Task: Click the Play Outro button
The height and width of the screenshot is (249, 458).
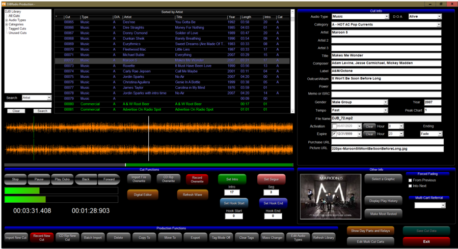Action: coord(62,179)
